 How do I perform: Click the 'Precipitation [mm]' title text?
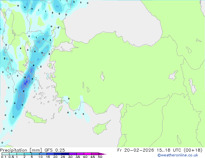click(x=21, y=150)
